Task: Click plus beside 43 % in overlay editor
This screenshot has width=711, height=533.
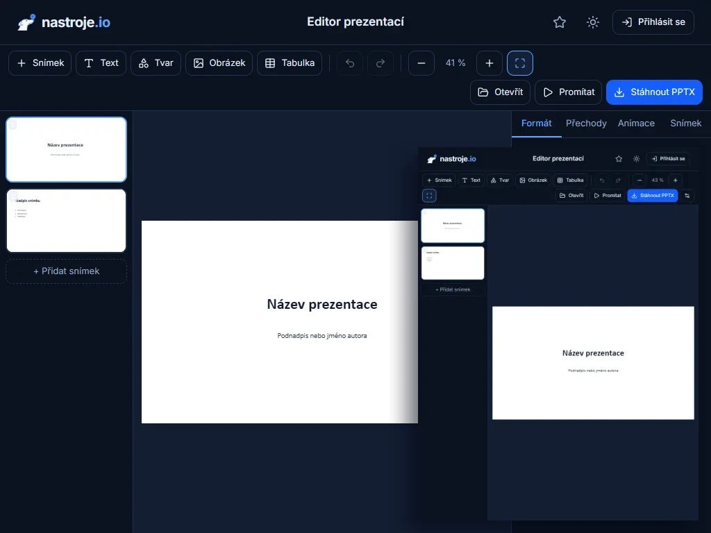Action: click(675, 180)
